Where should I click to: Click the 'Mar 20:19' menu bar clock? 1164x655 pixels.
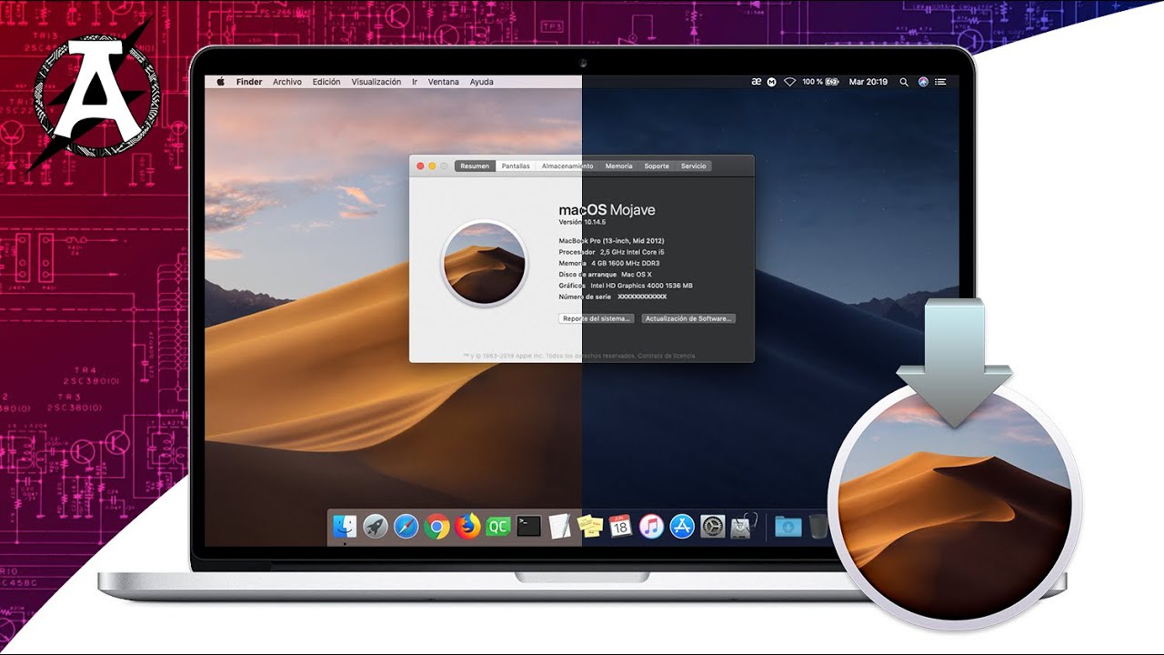click(868, 82)
